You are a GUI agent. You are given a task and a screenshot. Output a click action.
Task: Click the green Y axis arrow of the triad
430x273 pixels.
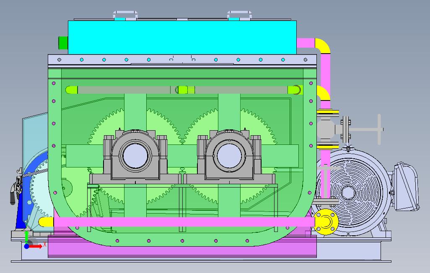pos(26,237)
